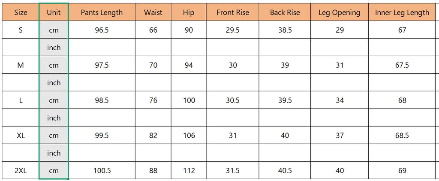Screen dimensions: 439x181
Task: Click the size S row label cell
Action: 21,30
